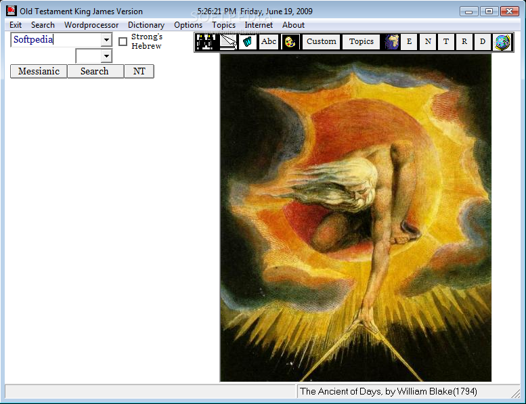Click into the Softpedia search text field
Viewport: 526px width, 404px height.
pos(56,40)
